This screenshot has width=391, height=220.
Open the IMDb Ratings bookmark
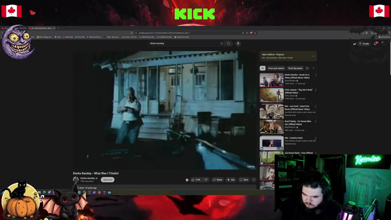[45, 37]
